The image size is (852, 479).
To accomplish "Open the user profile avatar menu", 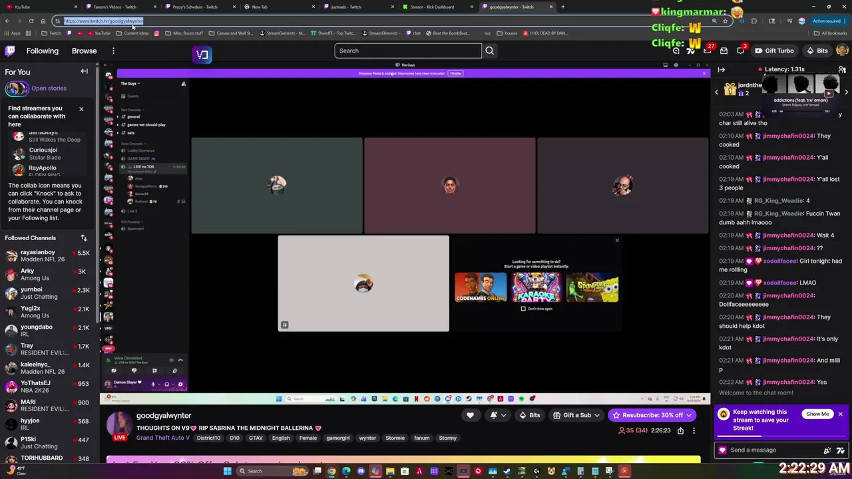I will (842, 51).
